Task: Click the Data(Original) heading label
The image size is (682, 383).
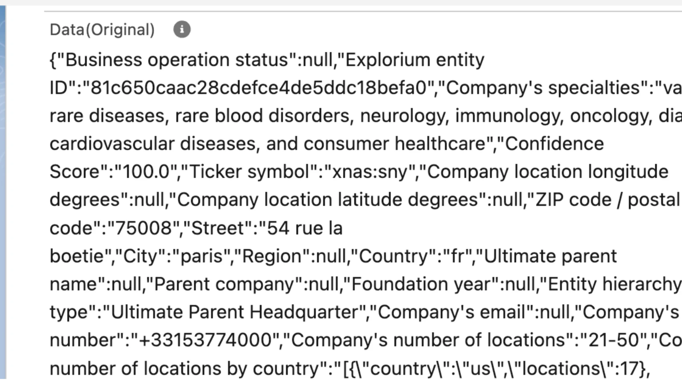Action: coord(102,30)
